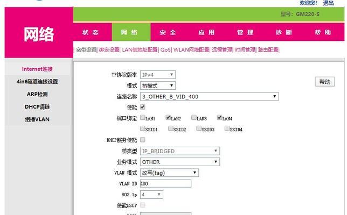Switch to the 安全 tab
This screenshot has height=215, width=347.
(168, 32)
